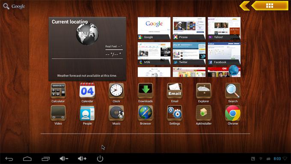Viewport: 291px width, 164px height.
Task: Tap the Google search magnifier icon
Action: click(x=6, y=6)
